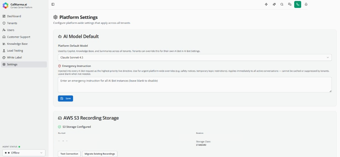Screen dimensions: 340x157
Task: Click chevron on Claude Sonnet 4.5 selector
Action: 328,58
